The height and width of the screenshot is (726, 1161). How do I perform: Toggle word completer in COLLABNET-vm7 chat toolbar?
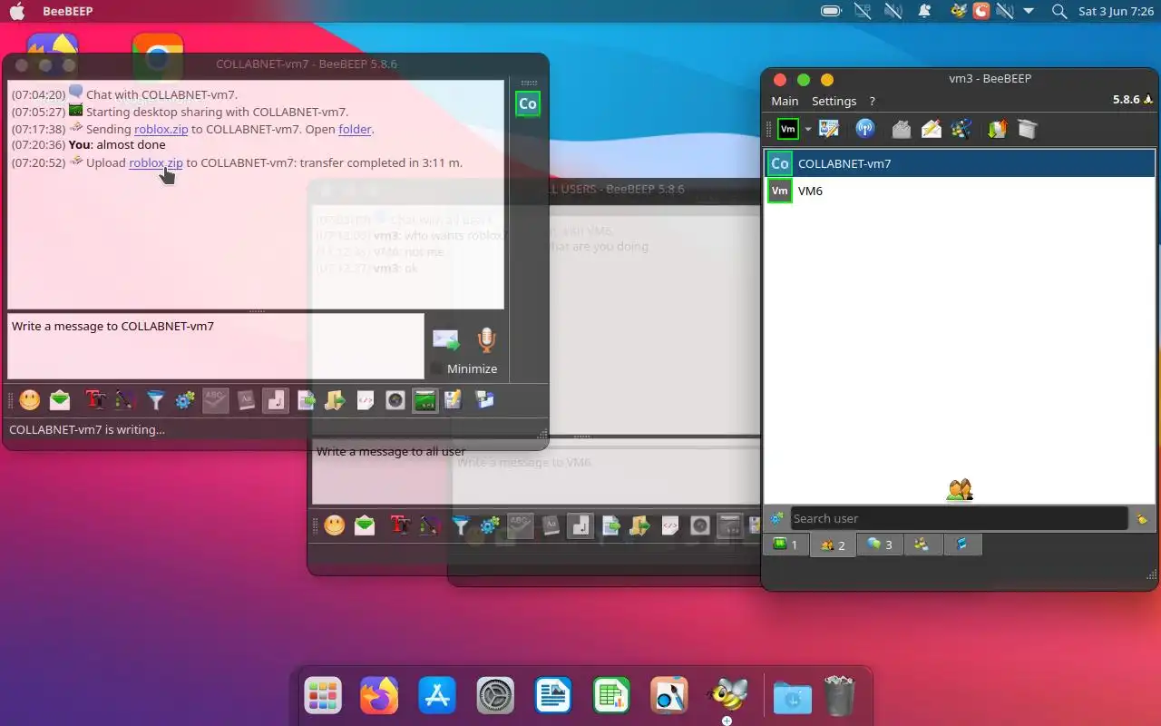(246, 399)
